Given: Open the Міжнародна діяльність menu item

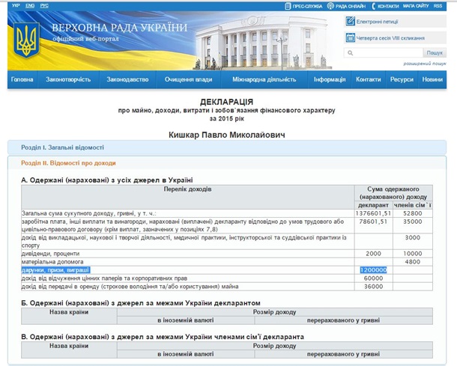Looking at the screenshot, I should click(264, 79).
